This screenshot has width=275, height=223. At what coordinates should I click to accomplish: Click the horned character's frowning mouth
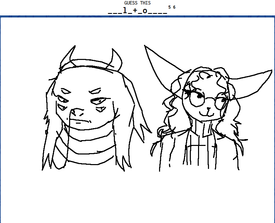(81, 121)
